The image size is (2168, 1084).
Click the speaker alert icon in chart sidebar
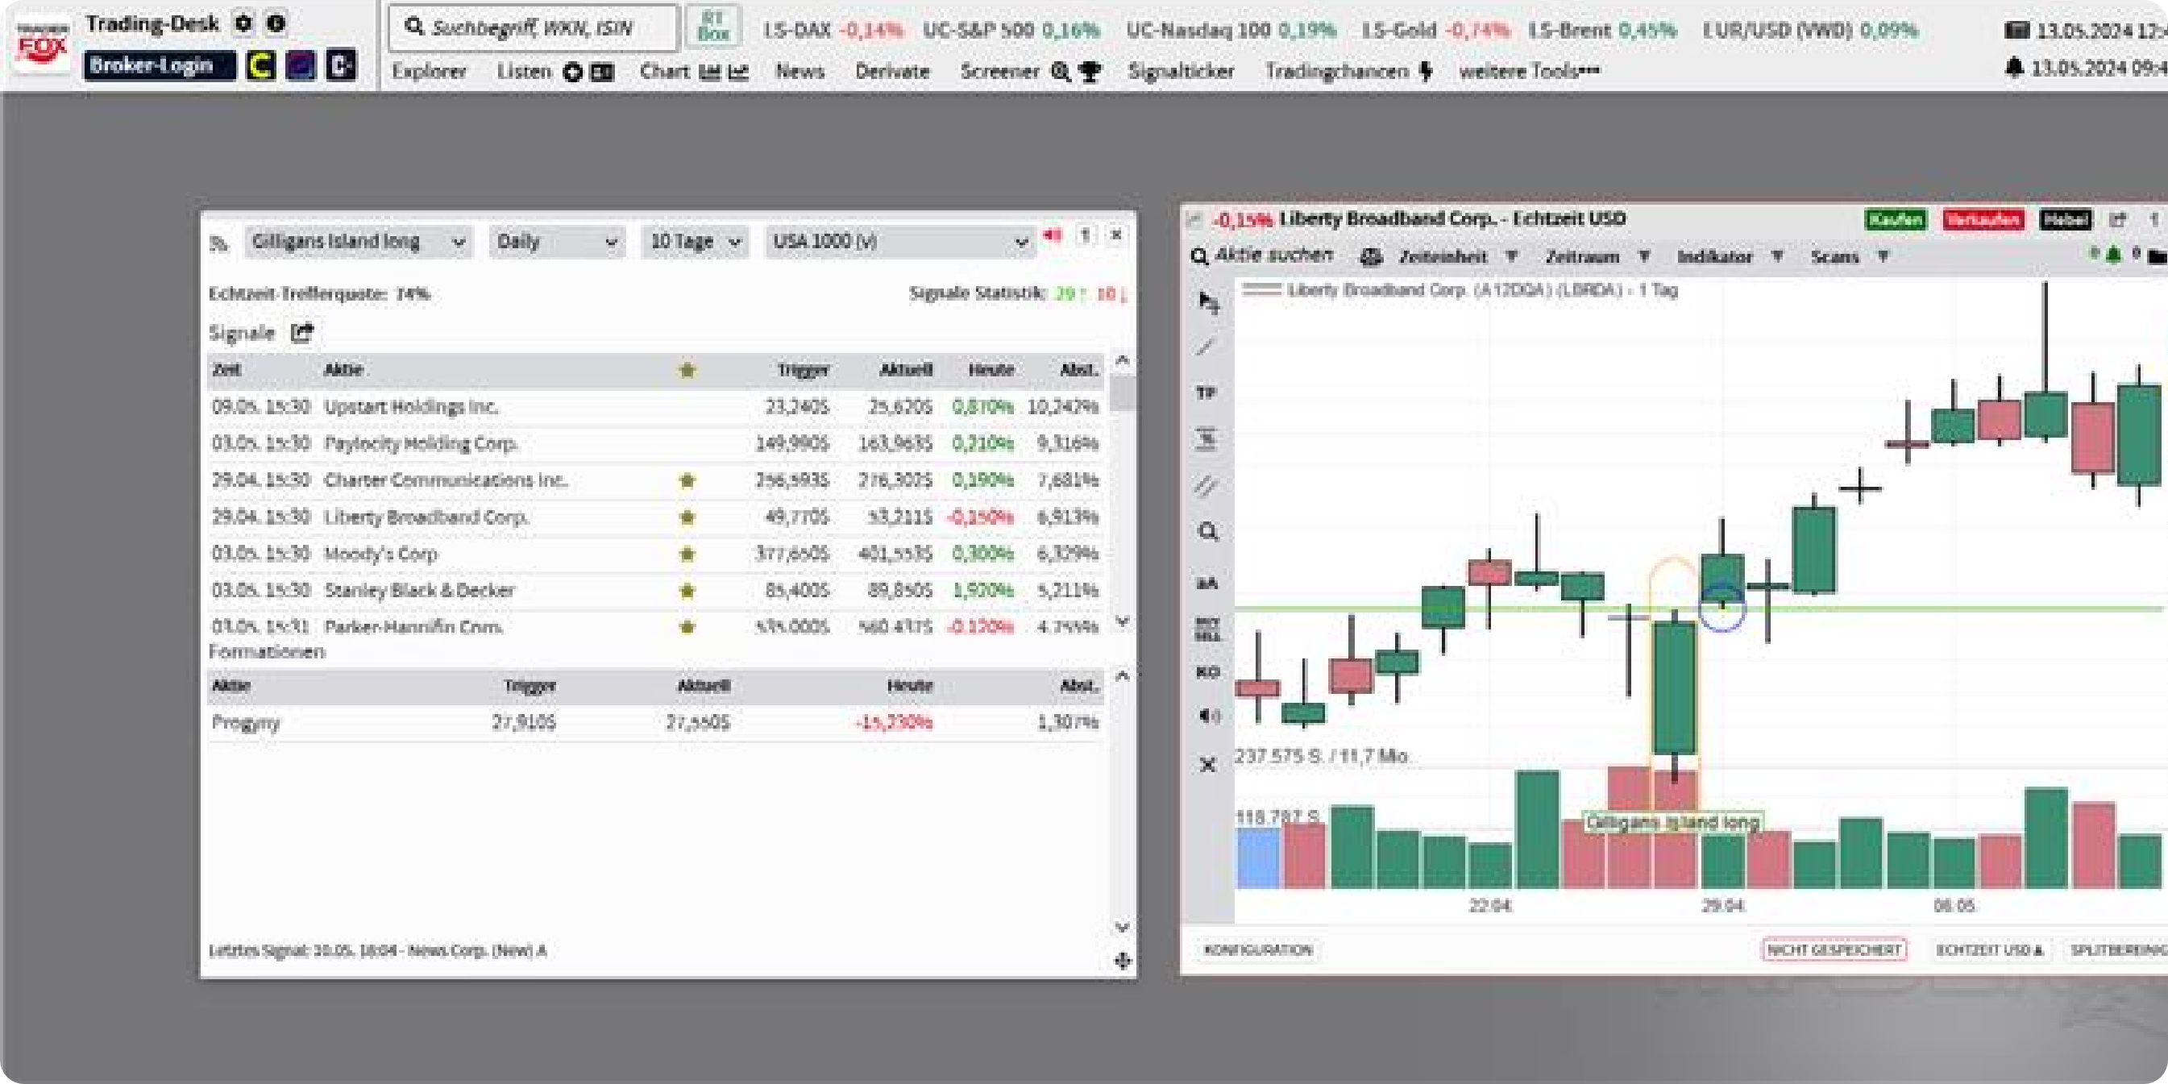click(x=1209, y=716)
